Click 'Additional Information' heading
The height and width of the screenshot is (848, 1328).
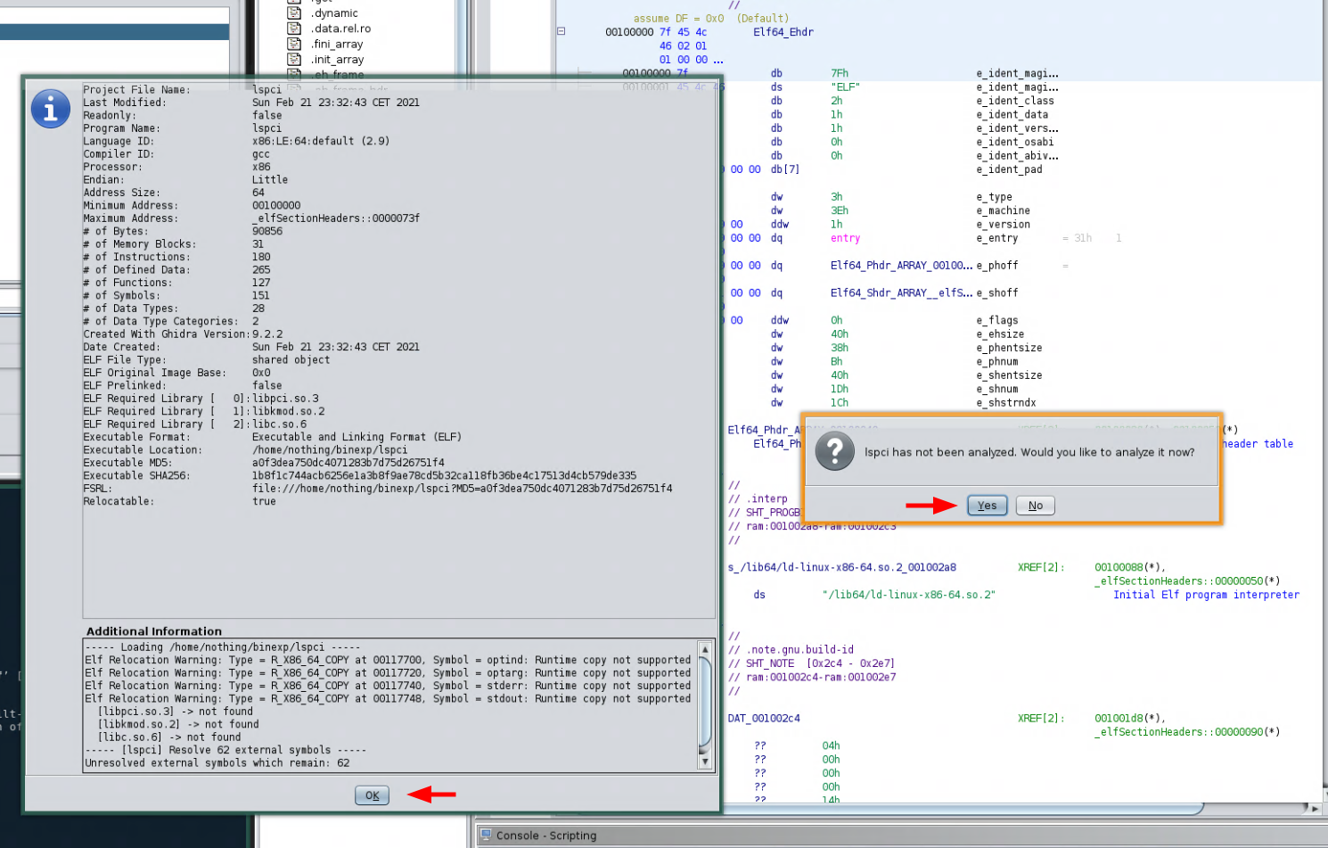click(x=154, y=631)
